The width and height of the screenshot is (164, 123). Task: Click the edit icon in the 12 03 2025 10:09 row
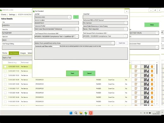[x=136, y=80]
